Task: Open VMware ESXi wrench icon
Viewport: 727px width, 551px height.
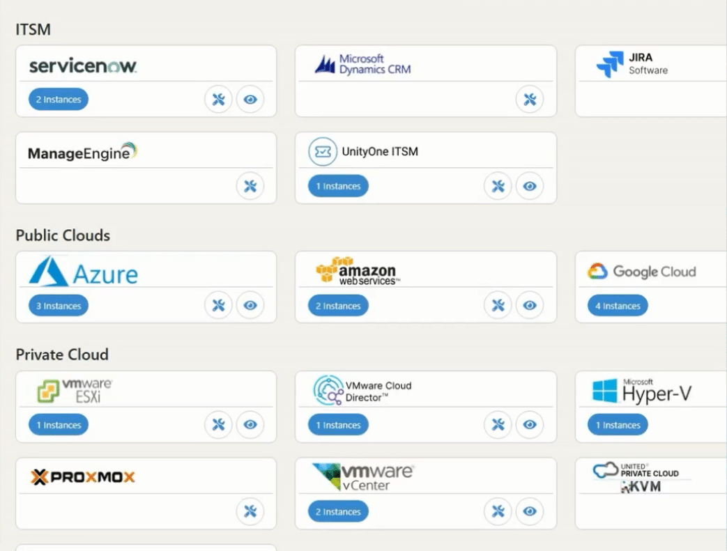Action: tap(218, 424)
